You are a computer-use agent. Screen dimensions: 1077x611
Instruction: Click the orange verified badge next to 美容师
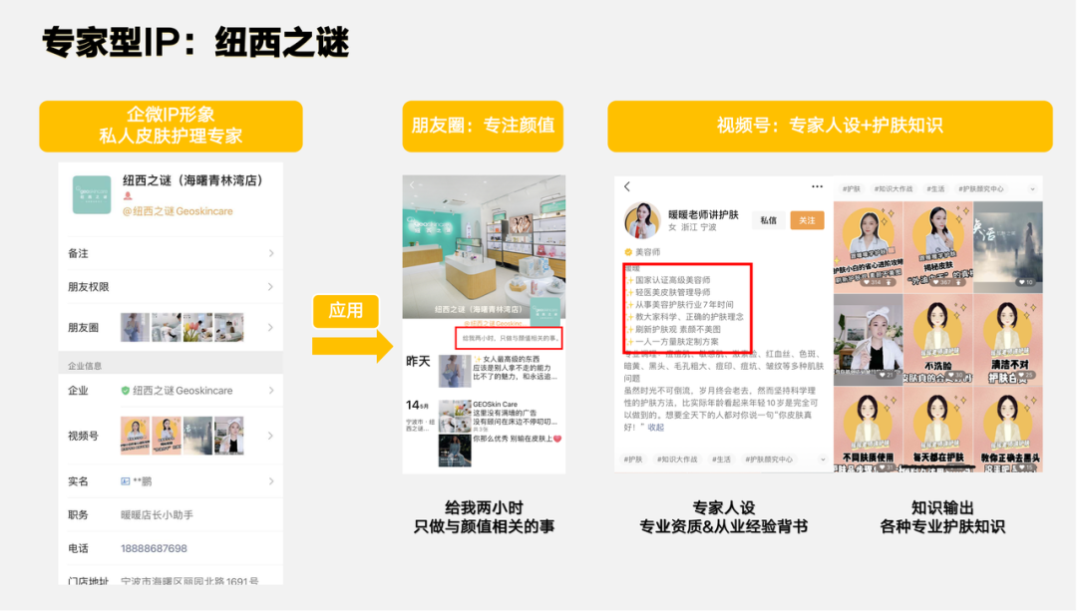pyautogui.click(x=628, y=252)
